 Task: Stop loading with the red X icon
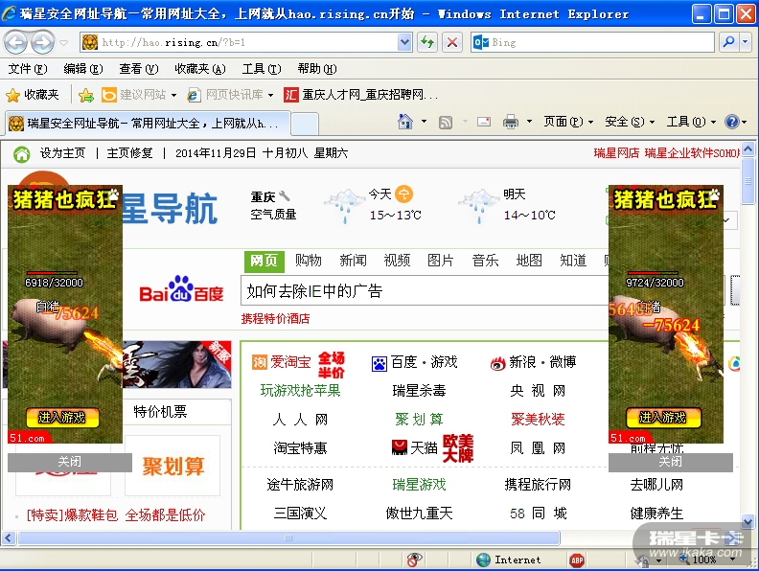451,42
